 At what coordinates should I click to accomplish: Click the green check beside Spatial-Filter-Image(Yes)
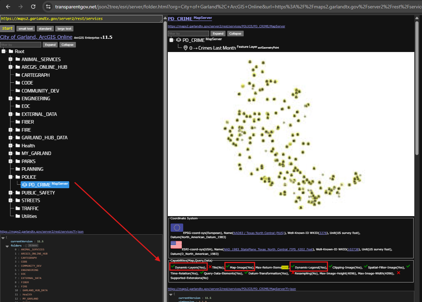[366, 267]
